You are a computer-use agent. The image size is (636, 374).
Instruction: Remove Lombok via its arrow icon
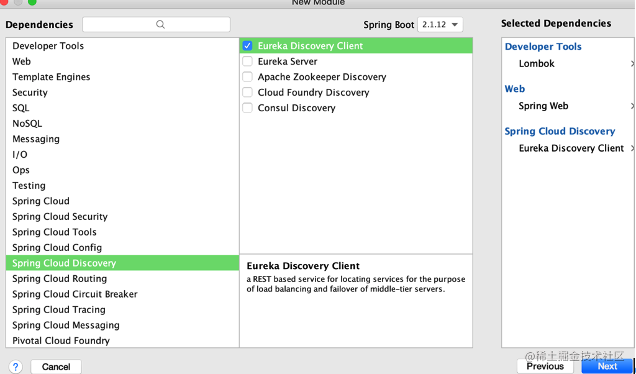[632, 63]
